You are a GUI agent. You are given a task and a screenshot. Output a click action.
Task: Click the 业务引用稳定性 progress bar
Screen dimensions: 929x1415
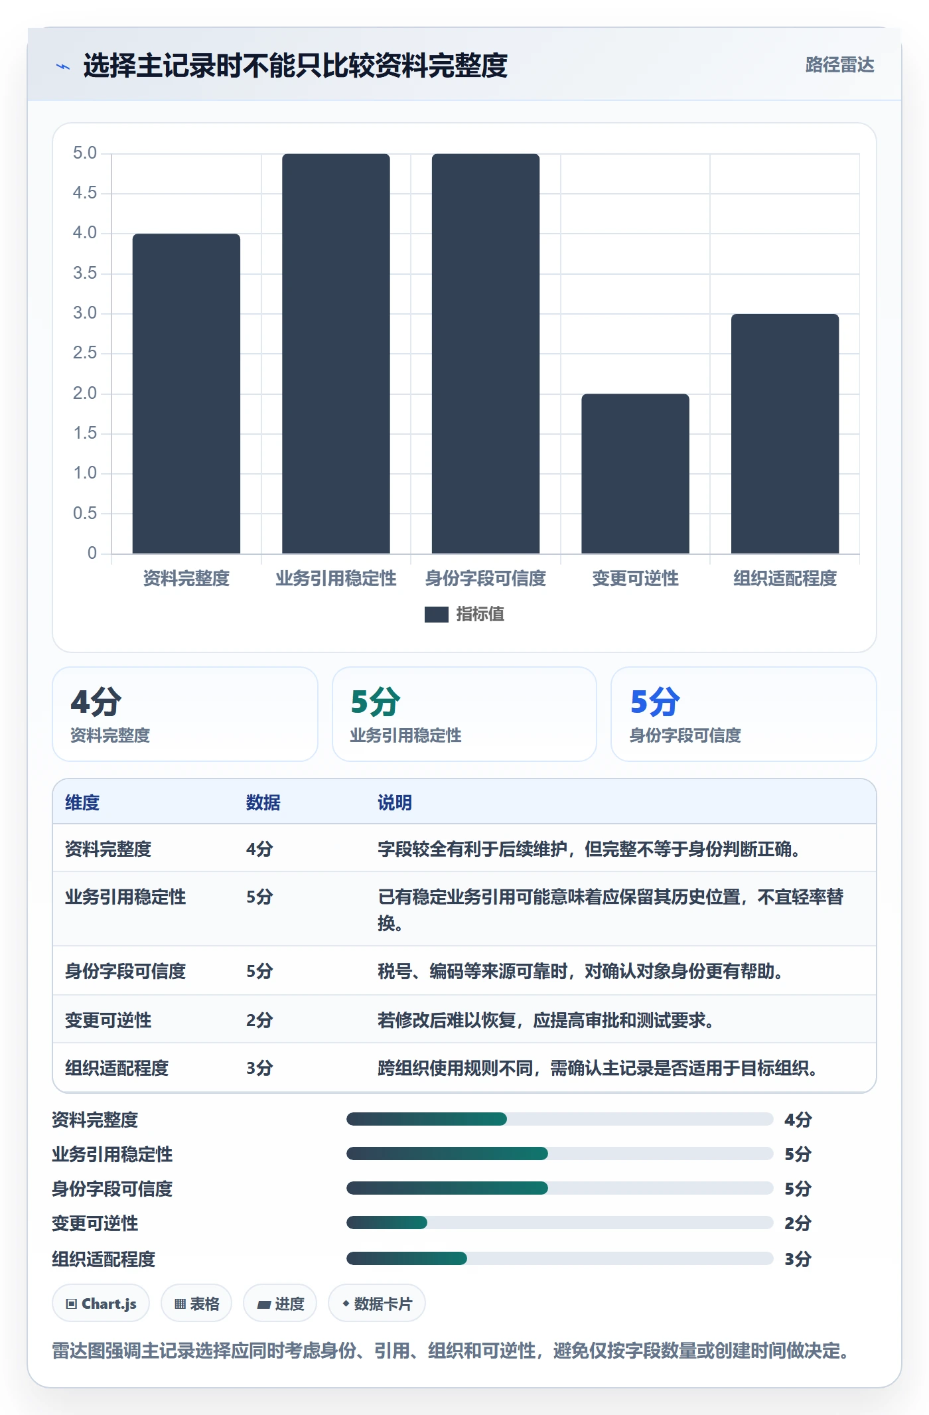click(559, 1154)
